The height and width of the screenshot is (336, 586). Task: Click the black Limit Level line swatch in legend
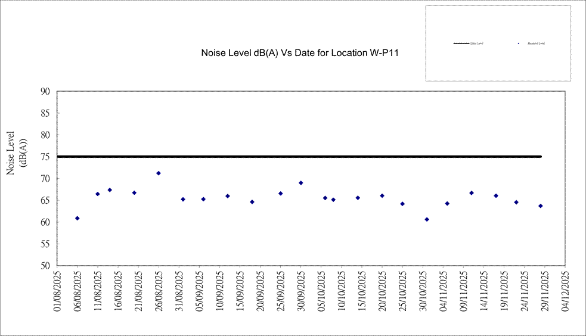[461, 43]
